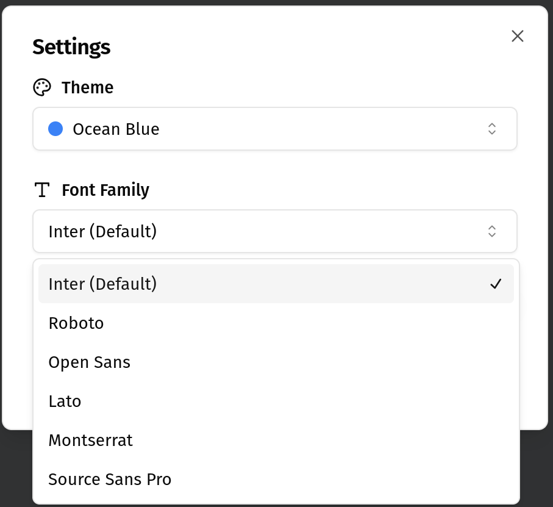Choose Roboto font option

point(76,323)
